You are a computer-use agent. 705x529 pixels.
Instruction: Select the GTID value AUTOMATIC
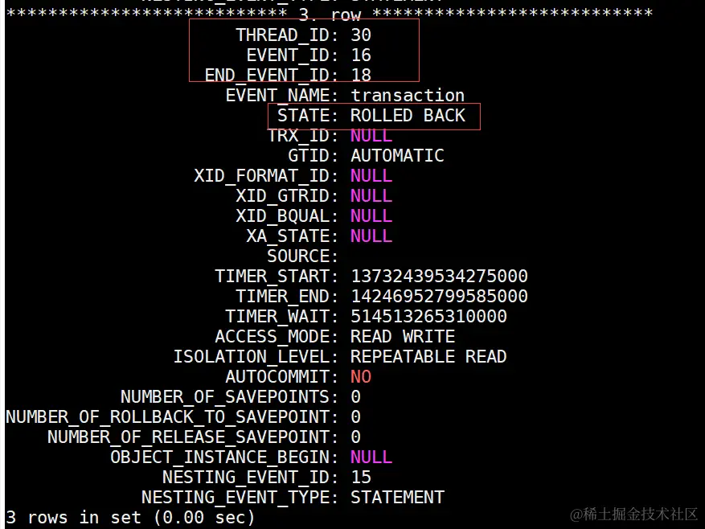(397, 156)
